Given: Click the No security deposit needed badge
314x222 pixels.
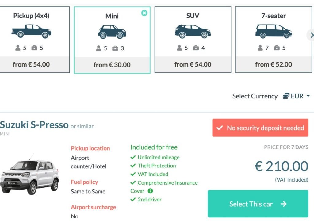Looking at the screenshot, I should pyautogui.click(x=260, y=128).
